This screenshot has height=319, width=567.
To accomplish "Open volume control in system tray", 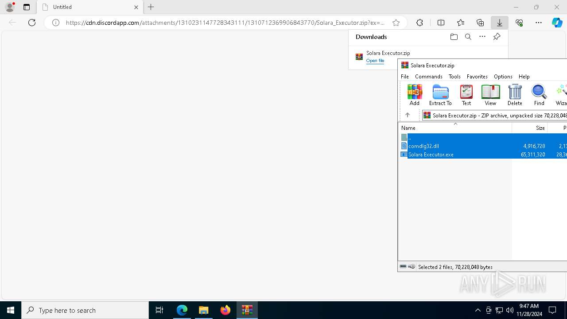I will point(510,310).
